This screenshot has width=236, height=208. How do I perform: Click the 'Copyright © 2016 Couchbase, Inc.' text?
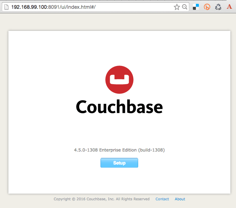click(84, 199)
